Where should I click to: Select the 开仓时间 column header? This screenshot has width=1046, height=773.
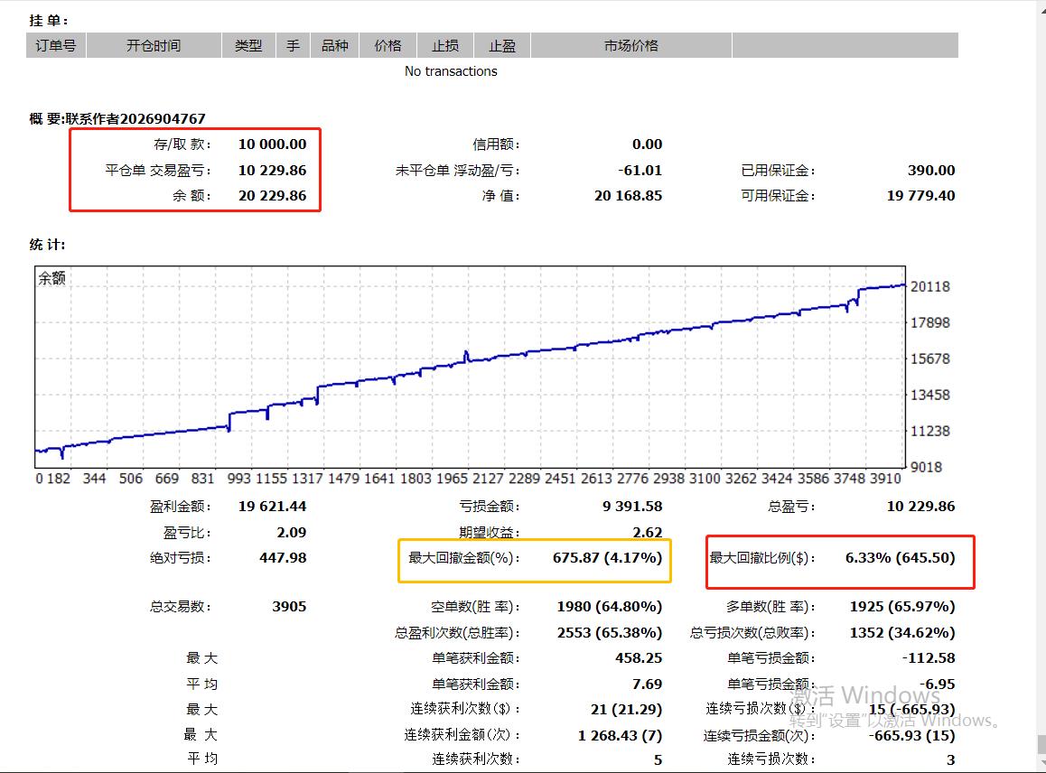coord(154,46)
